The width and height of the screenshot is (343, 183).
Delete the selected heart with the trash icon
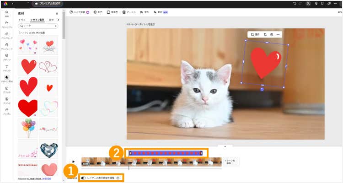click(272, 35)
